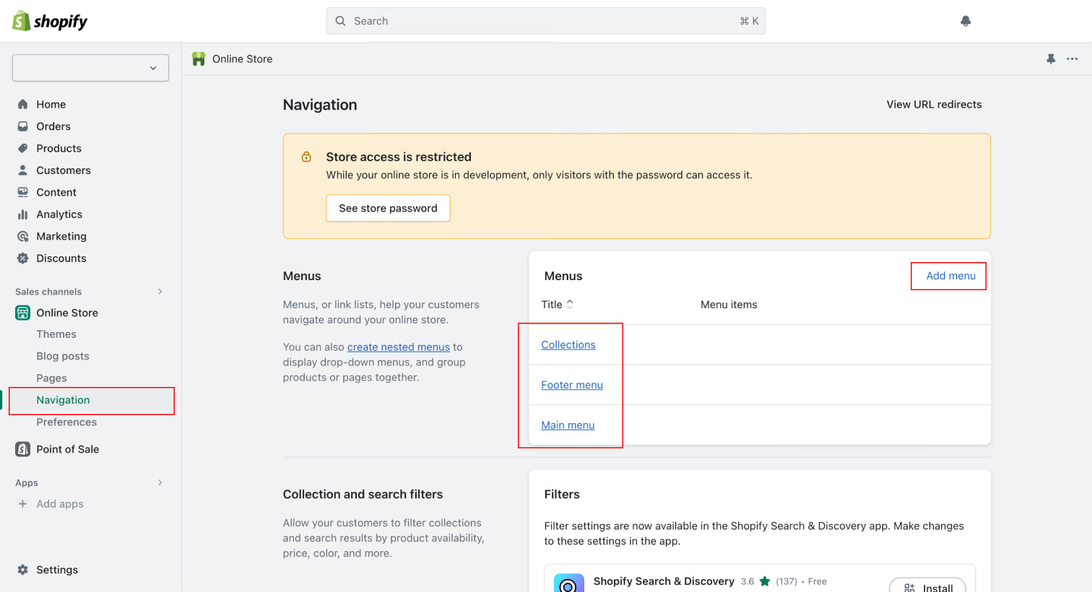This screenshot has width=1092, height=592.
Task: Click the Marketing target icon
Action: point(23,236)
